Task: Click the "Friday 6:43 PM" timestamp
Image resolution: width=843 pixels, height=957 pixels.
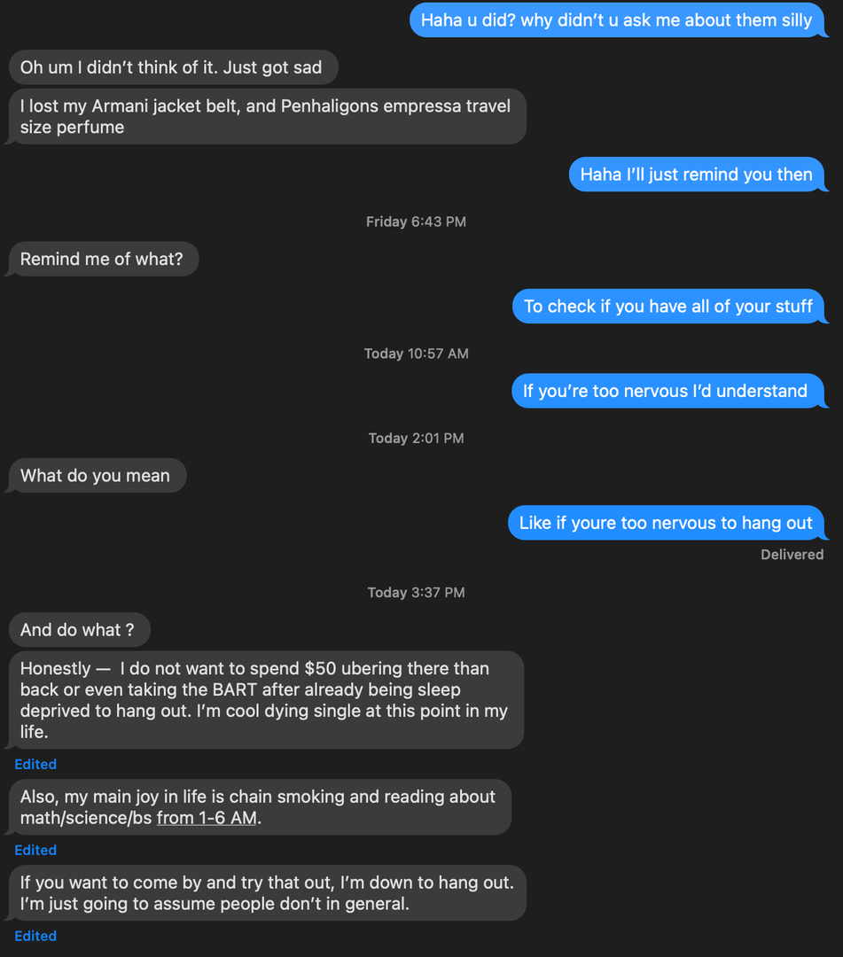Action: [416, 222]
